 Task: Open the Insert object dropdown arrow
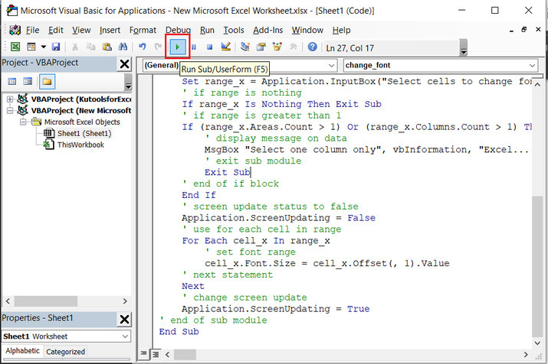(x=44, y=47)
